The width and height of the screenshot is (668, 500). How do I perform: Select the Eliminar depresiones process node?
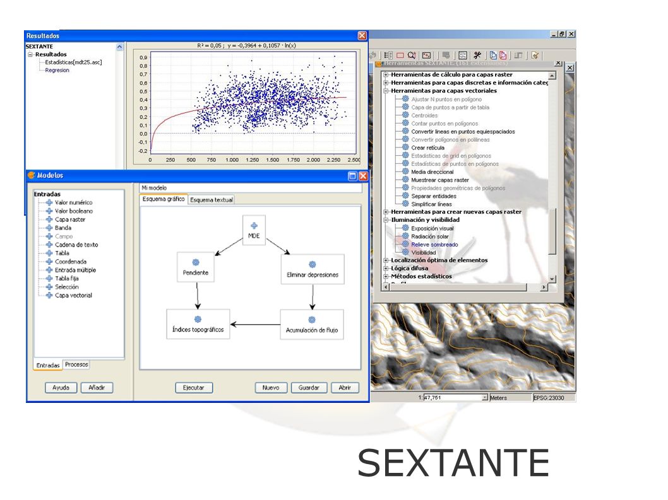click(x=313, y=269)
